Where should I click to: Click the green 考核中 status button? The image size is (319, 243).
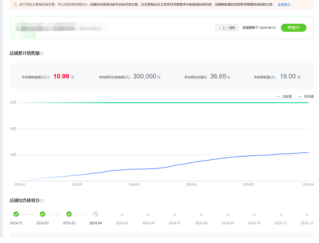(x=293, y=28)
